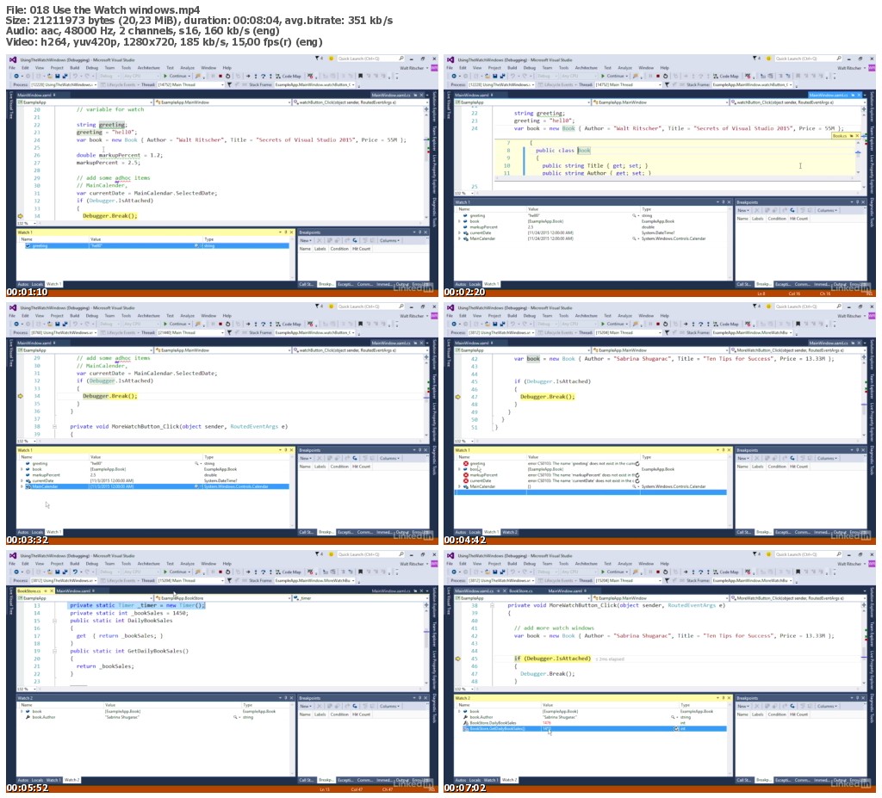Image resolution: width=882 pixels, height=798 pixels.
Task: Click yellow current-statement arrow at line 34, 00:03:32 frame
Action: 21,396
